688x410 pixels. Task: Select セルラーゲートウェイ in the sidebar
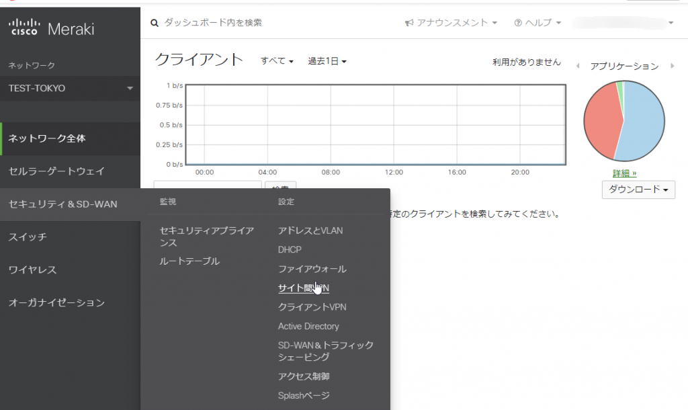click(70, 171)
